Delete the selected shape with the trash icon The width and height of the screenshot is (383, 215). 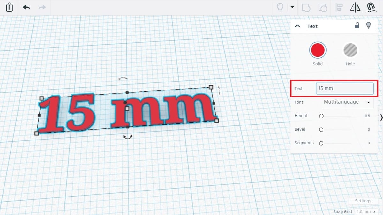(9, 7)
